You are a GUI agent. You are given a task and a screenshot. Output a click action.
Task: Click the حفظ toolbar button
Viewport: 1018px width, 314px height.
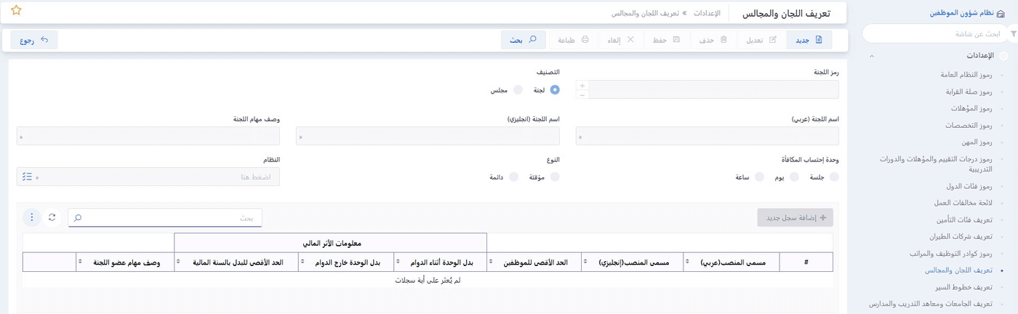pyautogui.click(x=667, y=40)
